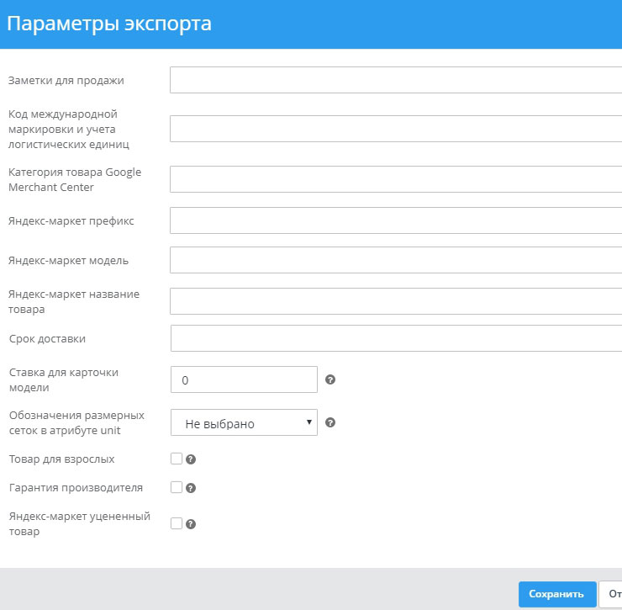The width and height of the screenshot is (622, 610).
Task: Select the Срок доставки input field
Action: coord(395,338)
